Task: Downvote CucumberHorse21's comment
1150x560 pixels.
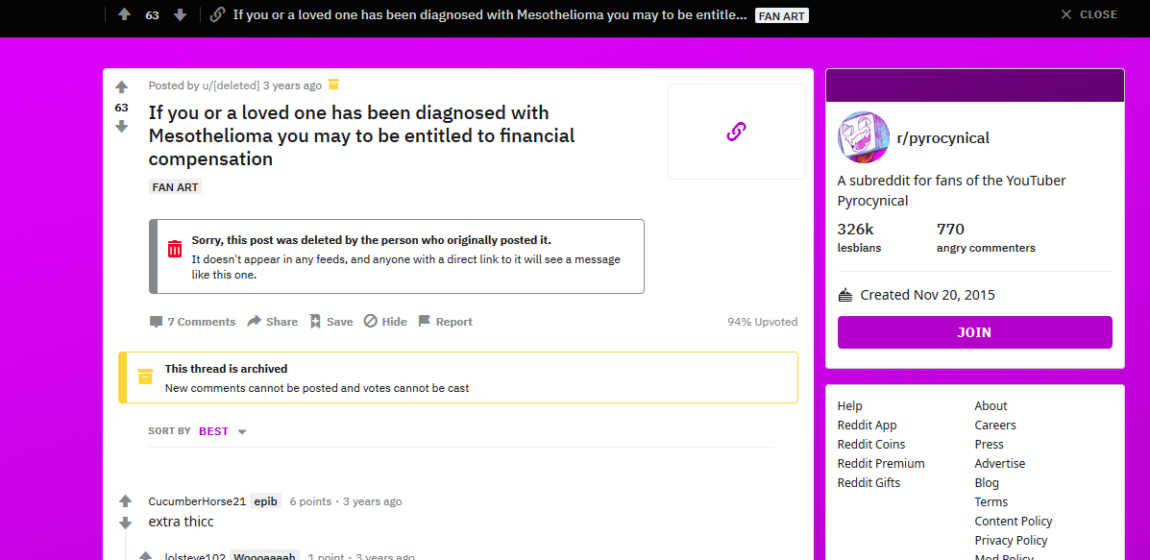Action: [x=126, y=523]
